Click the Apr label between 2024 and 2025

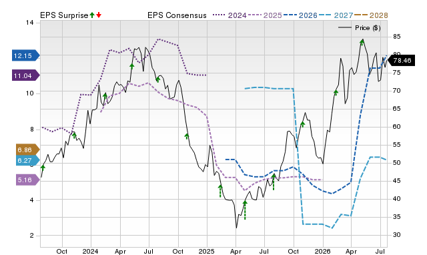[x=120, y=251]
